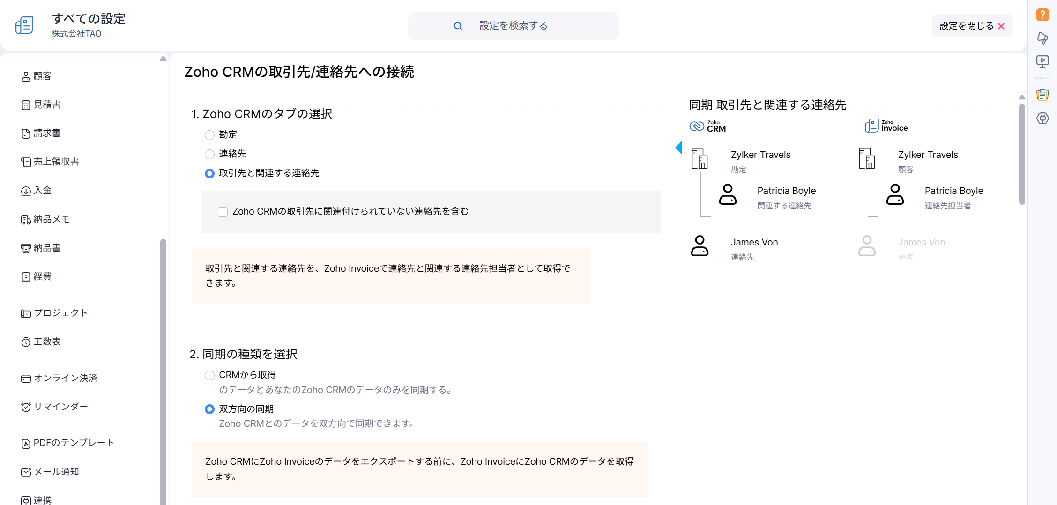Click the blue arrow on the preview panel edge
This screenshot has width=1057, height=505.
[x=678, y=148]
